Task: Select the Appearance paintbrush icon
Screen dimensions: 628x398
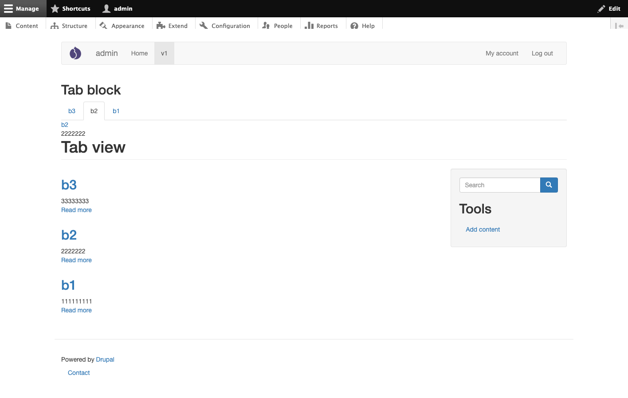Action: 104,26
